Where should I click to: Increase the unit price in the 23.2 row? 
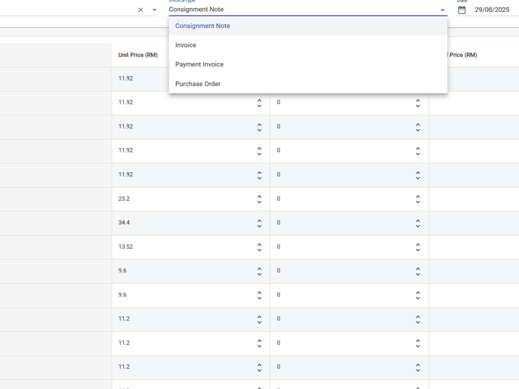coord(259,197)
